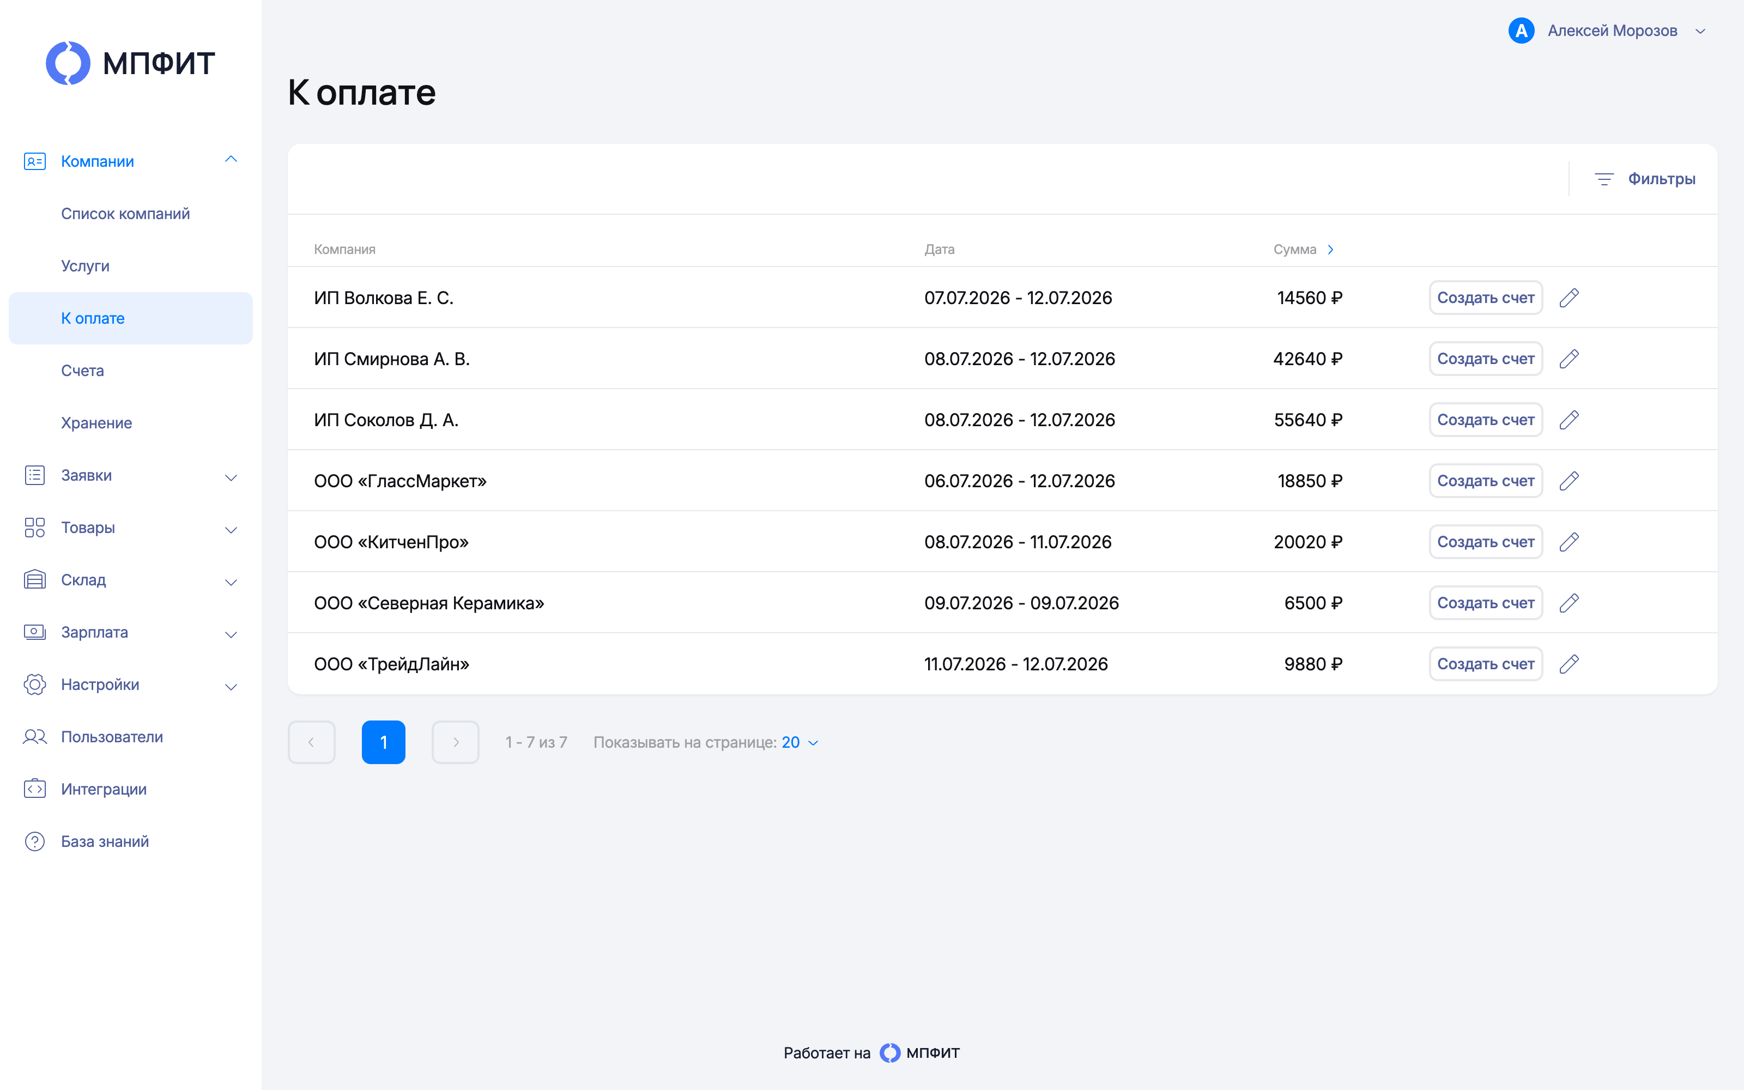Expand the Заявки menu section
The width and height of the screenshot is (1744, 1090).
(x=231, y=476)
